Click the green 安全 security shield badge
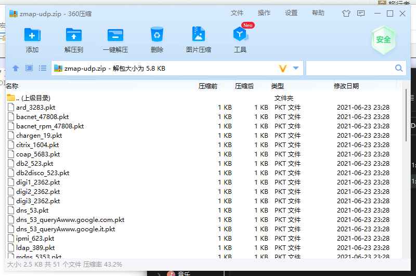The width and height of the screenshot is (416, 276). [383, 39]
